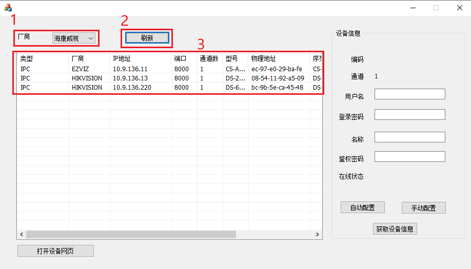
Task: Click MAC address ec-97-e0-29-ba-fe cell
Action: click(x=277, y=69)
